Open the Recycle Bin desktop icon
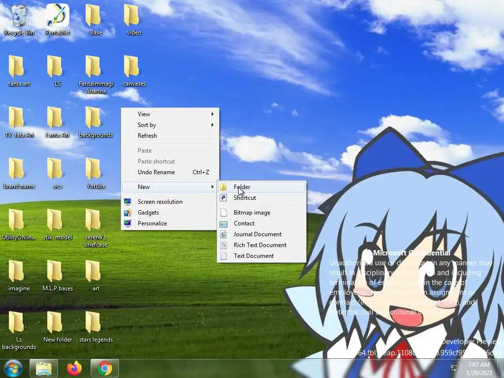Viewport: 504px width, 378px height. tap(19, 19)
